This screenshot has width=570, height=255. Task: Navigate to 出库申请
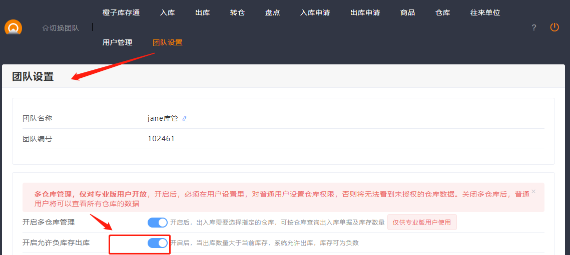(365, 13)
